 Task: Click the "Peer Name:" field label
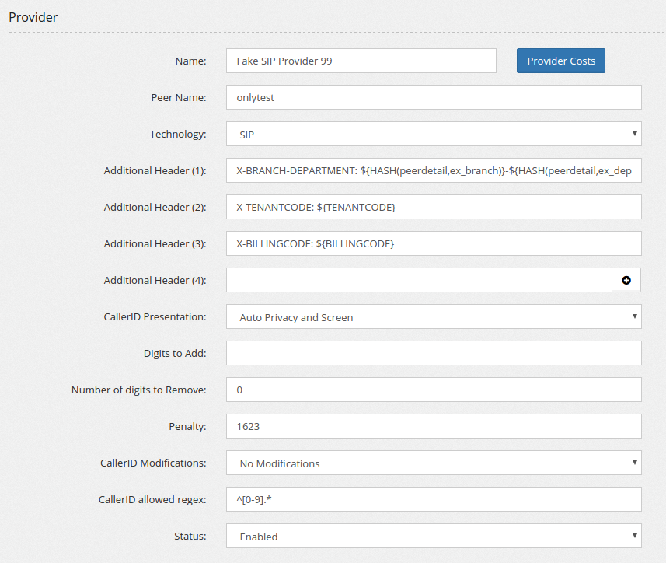[x=178, y=98]
